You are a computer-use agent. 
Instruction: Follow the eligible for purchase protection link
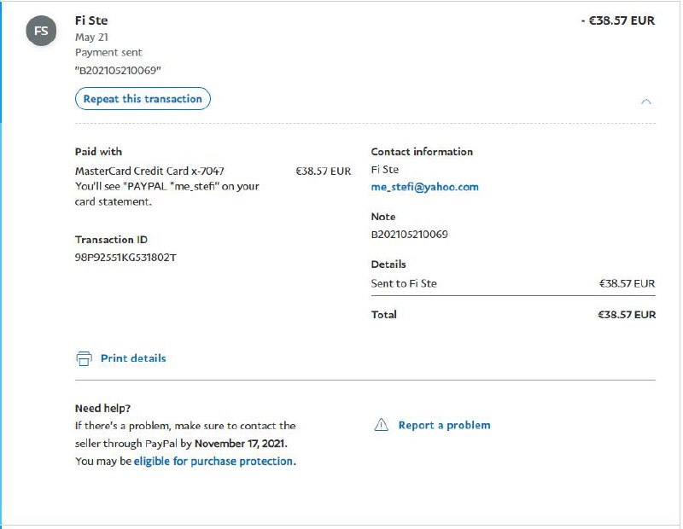pos(213,461)
